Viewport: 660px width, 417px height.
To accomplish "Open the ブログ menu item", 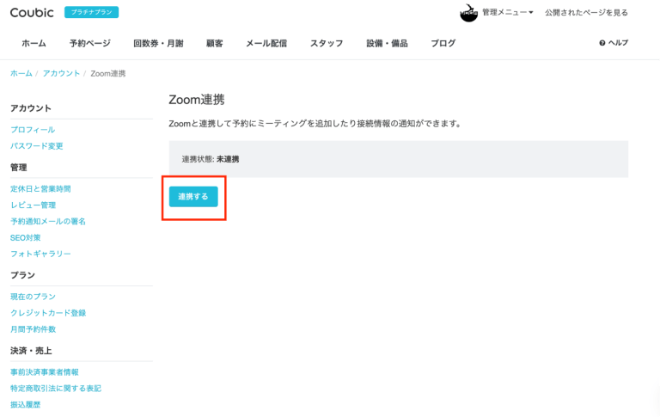I will (x=443, y=43).
